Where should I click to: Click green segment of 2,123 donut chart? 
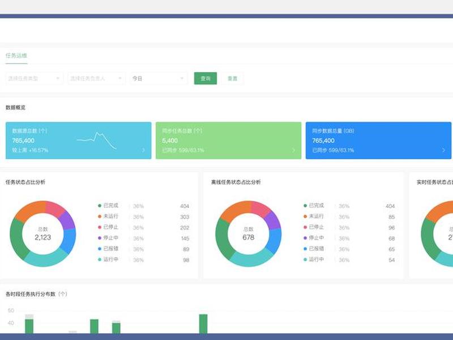click(x=17, y=239)
